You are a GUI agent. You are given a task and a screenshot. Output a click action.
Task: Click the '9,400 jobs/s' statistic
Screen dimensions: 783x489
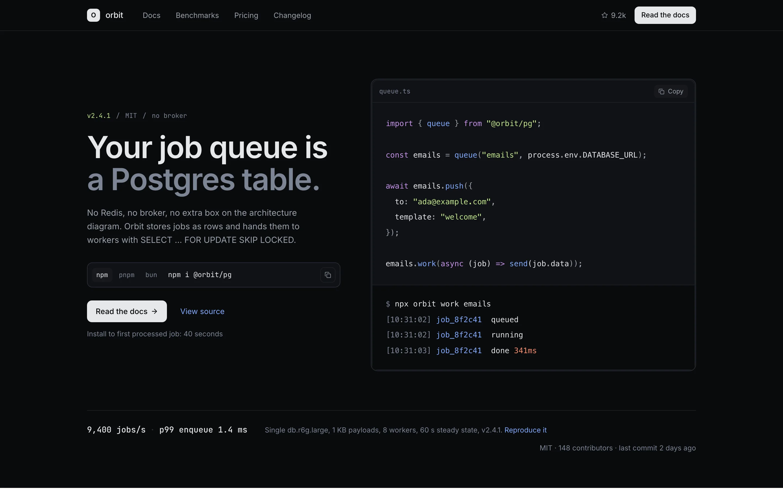tap(116, 430)
